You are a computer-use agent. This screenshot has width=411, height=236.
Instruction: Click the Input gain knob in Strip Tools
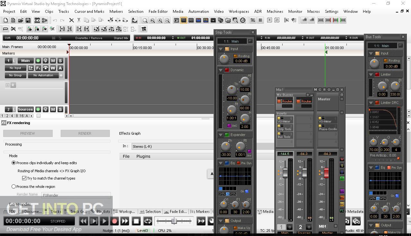(x=224, y=59)
